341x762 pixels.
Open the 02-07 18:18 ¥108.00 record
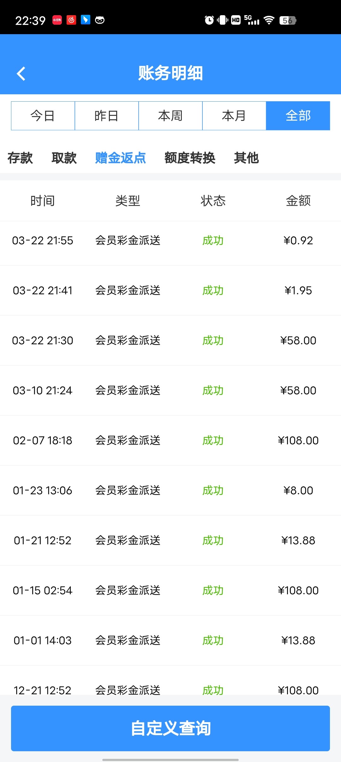[x=170, y=440]
